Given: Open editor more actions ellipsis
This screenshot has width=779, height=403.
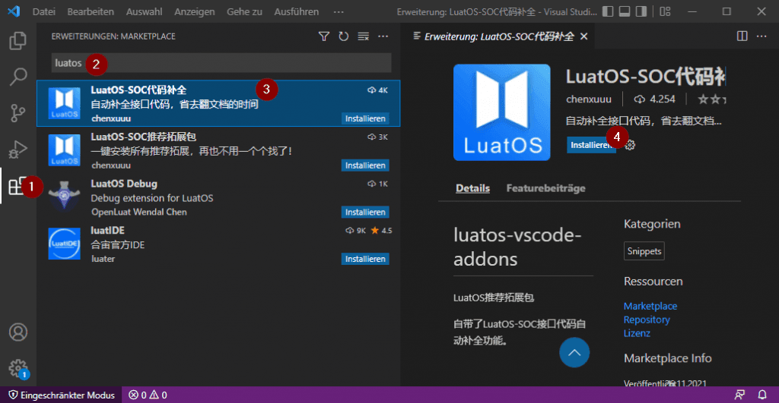Looking at the screenshot, I should point(763,36).
